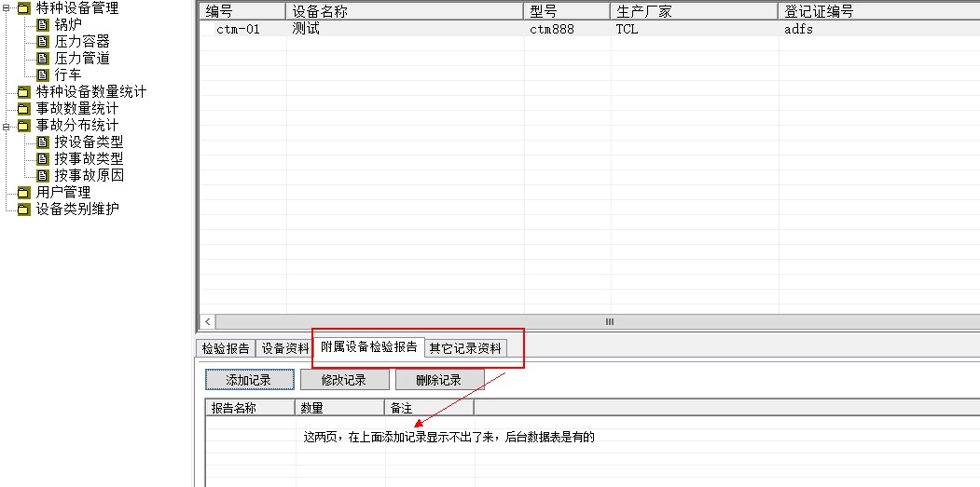This screenshot has height=487, width=980.
Task: Open the 行车 tree entry
Action: [67, 75]
